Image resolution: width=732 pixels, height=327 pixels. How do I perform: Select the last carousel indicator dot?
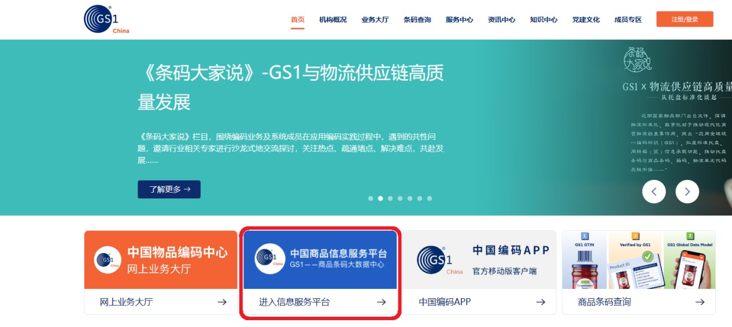[430, 198]
